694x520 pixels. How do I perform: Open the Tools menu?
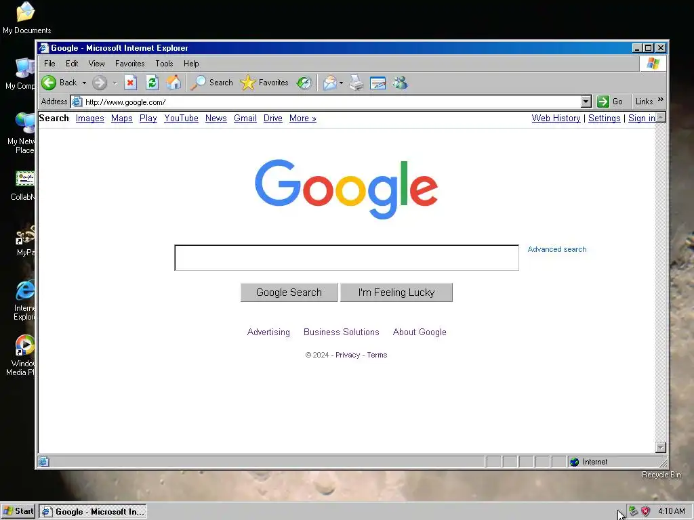click(164, 64)
